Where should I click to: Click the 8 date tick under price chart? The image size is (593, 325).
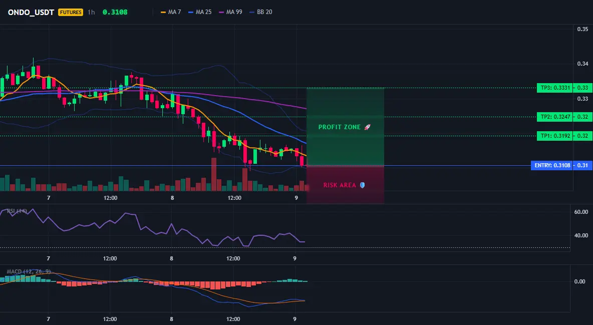(x=172, y=198)
